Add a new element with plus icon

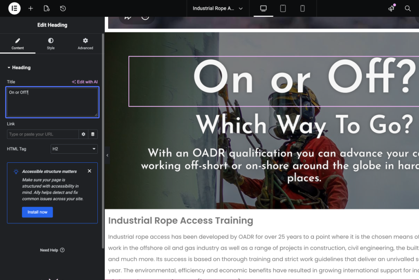point(30,8)
